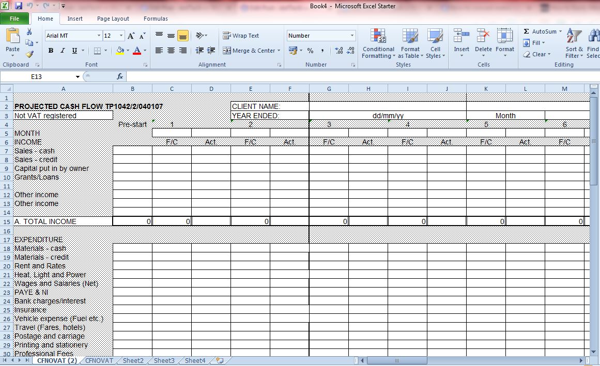Click the AutoSum button

coord(540,31)
